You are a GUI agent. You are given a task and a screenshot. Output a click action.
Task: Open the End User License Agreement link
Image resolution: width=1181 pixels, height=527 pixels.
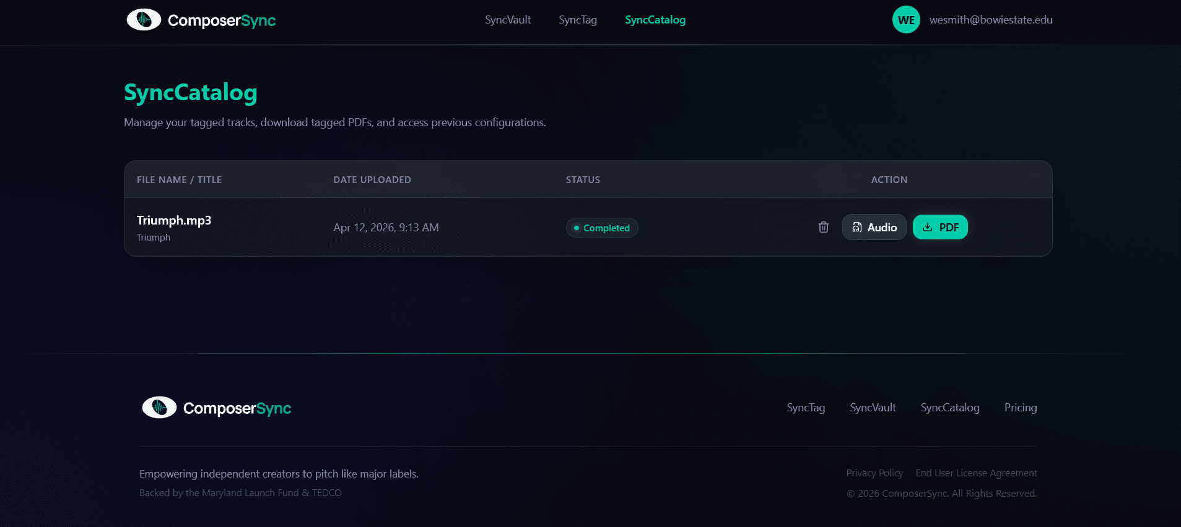coord(976,473)
